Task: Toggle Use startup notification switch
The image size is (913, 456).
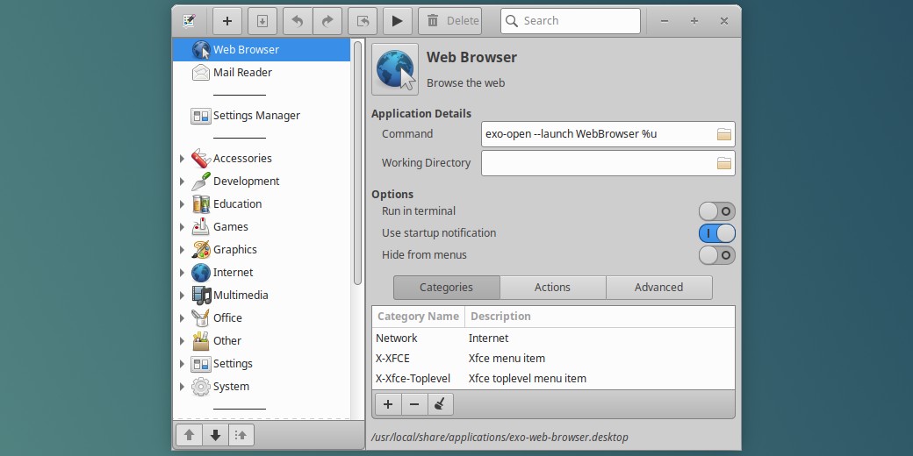Action: tap(716, 233)
